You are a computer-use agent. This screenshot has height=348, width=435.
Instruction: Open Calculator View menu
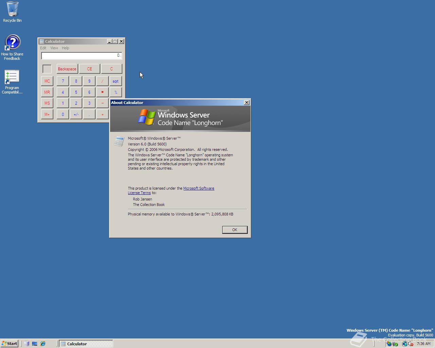(x=54, y=48)
